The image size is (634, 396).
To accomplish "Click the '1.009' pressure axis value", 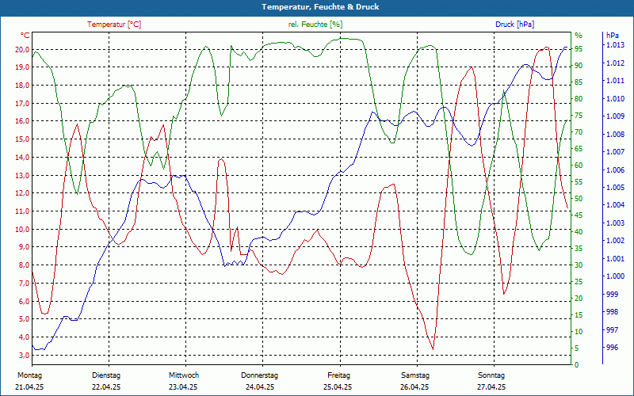I will point(615,116).
